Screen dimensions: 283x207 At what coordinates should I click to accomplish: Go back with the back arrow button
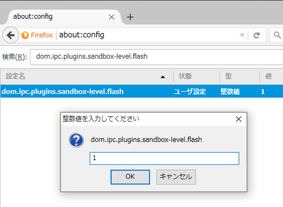(11, 35)
